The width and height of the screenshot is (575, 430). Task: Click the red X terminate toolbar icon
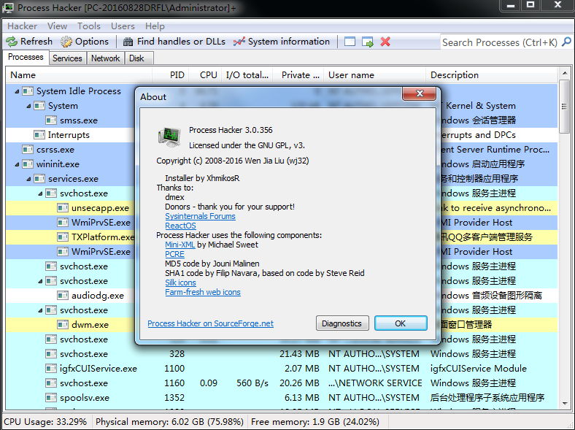pyautogui.click(x=385, y=42)
